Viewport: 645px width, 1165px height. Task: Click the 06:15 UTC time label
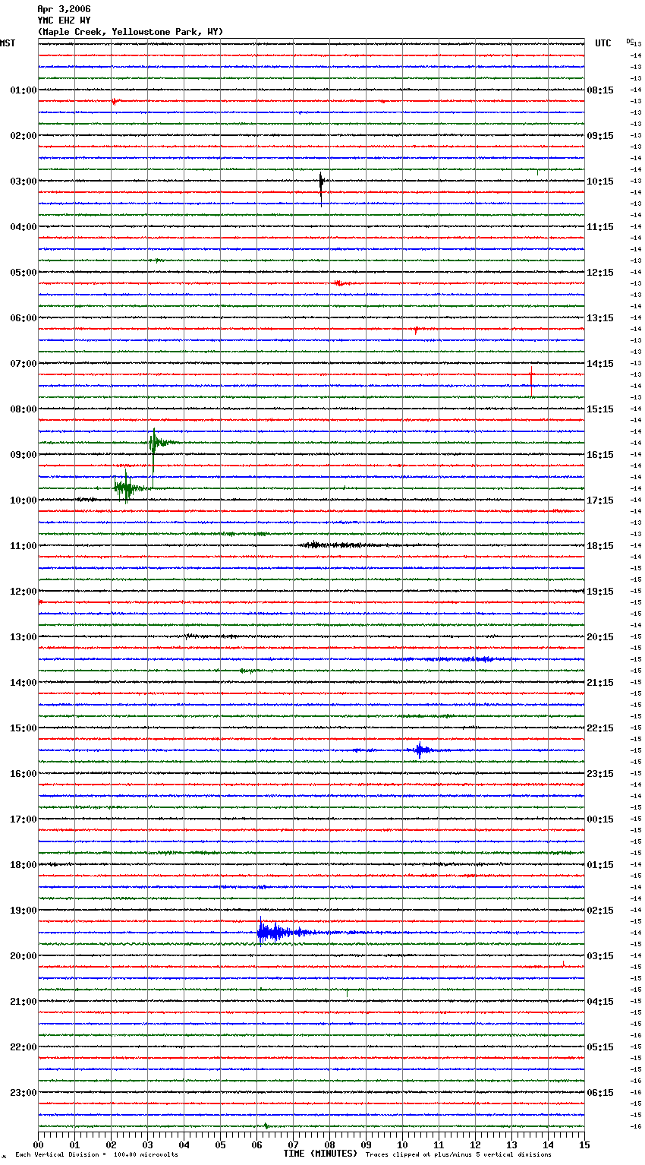(600, 1093)
